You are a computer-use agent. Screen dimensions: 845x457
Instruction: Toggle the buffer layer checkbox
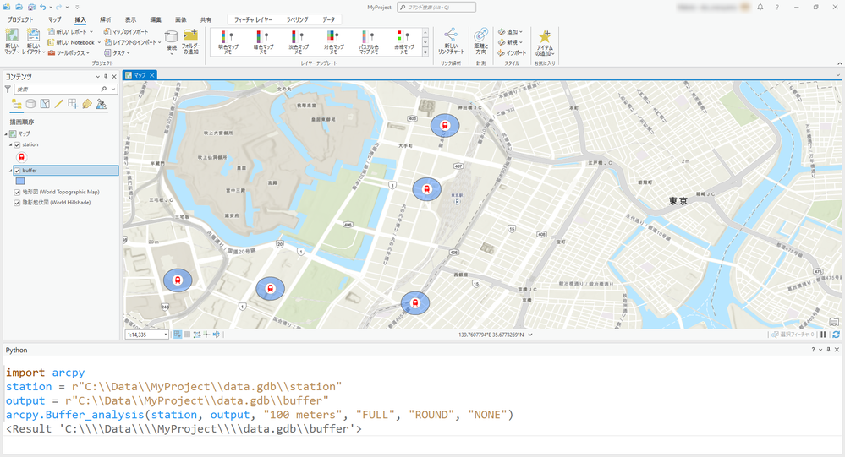tap(17, 171)
